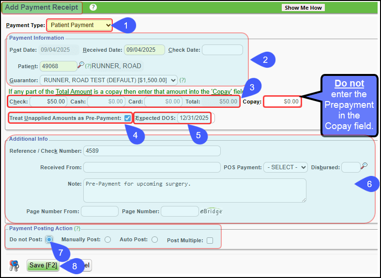The width and height of the screenshot is (381, 278).
Task: Click into the Check Date field
Action: click(x=222, y=50)
